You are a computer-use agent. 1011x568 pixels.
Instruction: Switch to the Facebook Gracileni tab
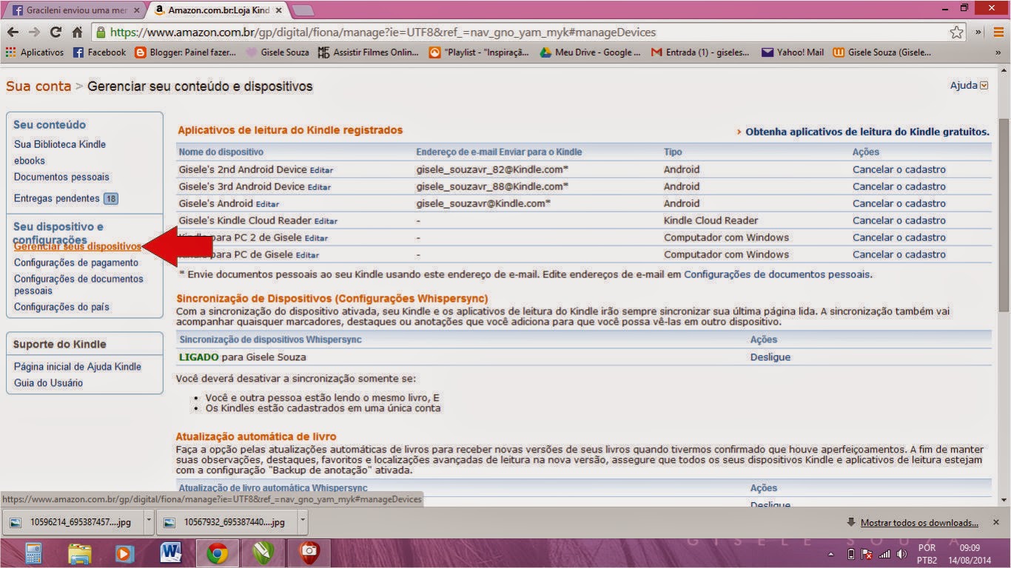coord(75,10)
